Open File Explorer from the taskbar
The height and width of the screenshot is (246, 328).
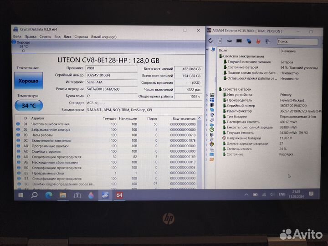coord(63,195)
